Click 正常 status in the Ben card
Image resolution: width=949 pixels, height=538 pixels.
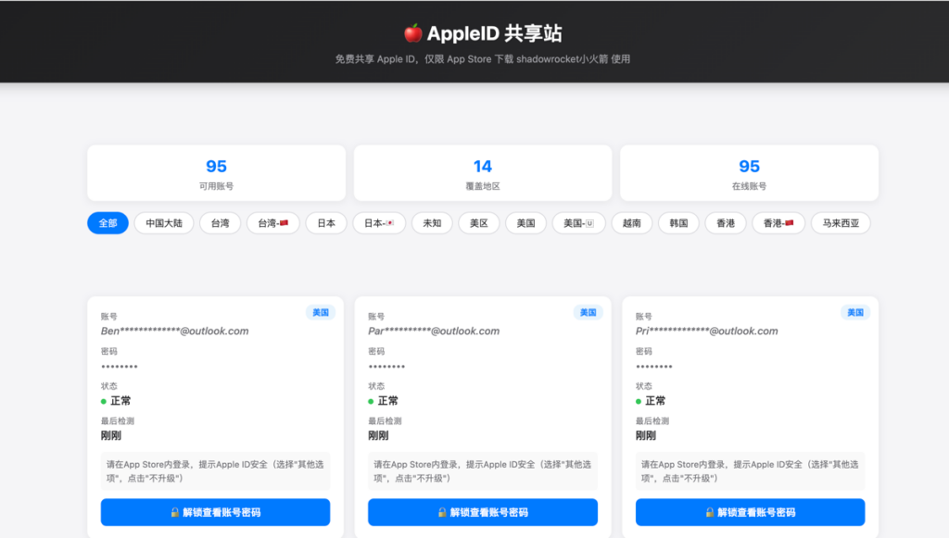click(116, 401)
